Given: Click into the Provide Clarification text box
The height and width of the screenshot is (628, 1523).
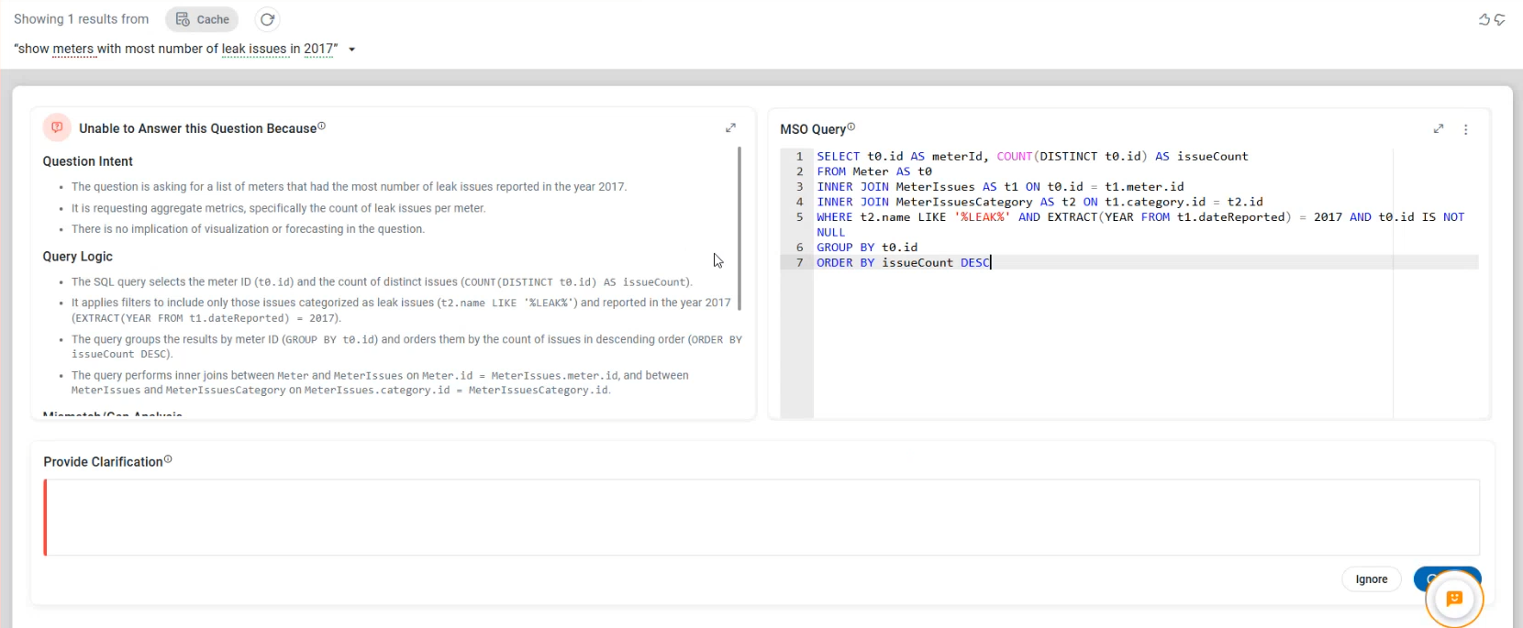Looking at the screenshot, I should coord(761,517).
